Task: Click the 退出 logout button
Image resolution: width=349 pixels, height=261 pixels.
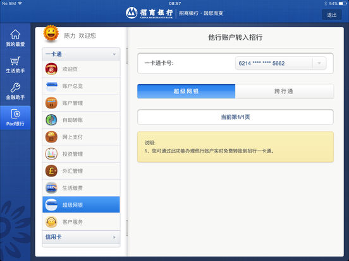Action: [x=332, y=15]
